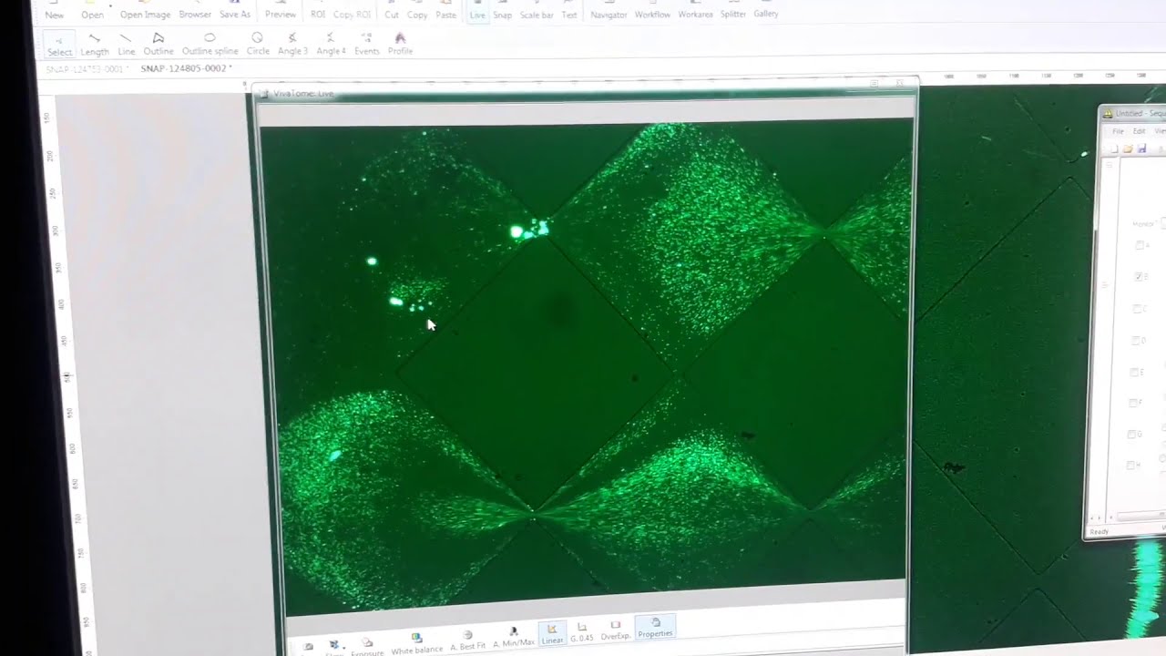
Task: Click Copy ROI in toolbar
Action: [352, 15]
